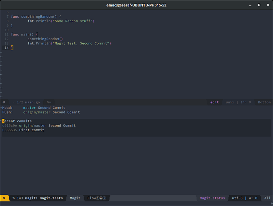
Task: Click the circled window number icon beside main.go
Action: point(4,102)
